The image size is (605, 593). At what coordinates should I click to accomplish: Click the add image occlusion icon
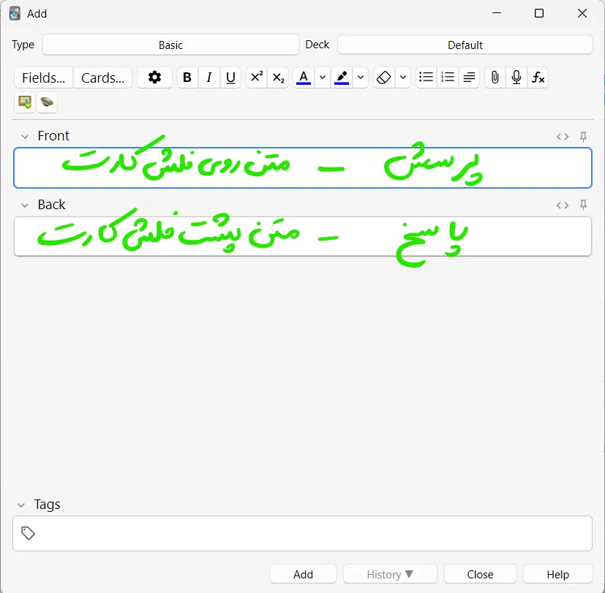coord(25,102)
